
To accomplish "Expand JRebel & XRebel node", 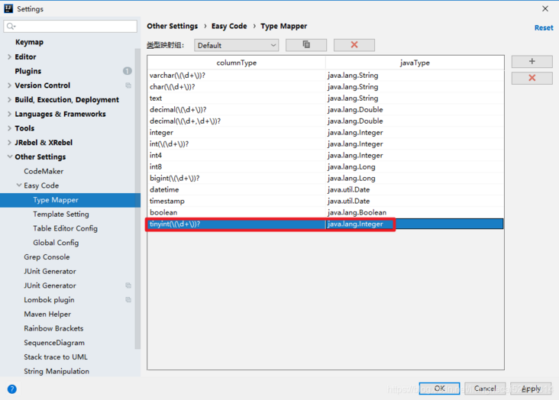I will [10, 142].
